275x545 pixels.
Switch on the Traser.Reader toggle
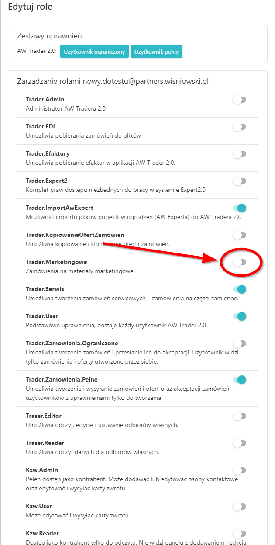(x=240, y=443)
